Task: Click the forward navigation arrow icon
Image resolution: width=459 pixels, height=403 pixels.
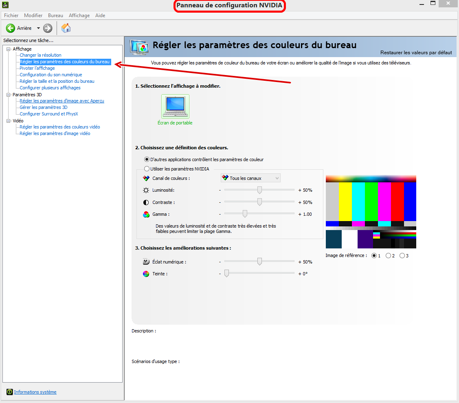Action: (x=48, y=28)
